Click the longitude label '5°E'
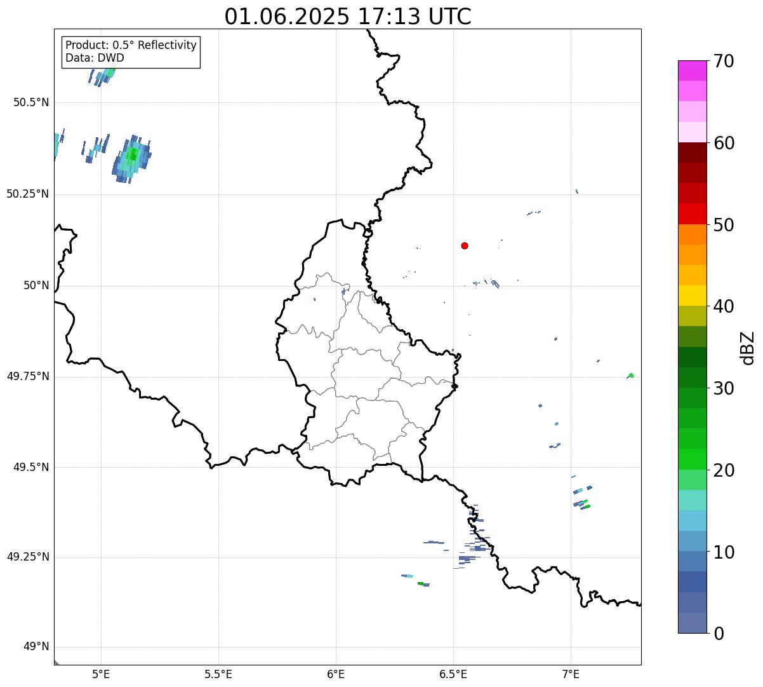 pos(101,674)
